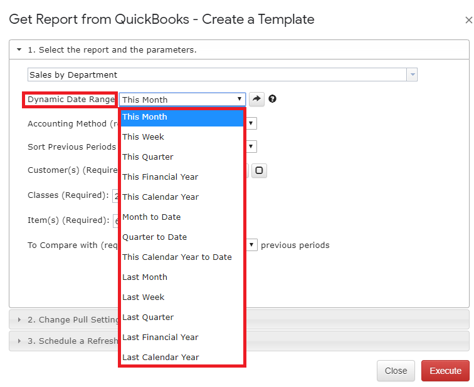Click the dialog title Get Report from QuickBooks
This screenshot has width=474, height=387.
[162, 19]
